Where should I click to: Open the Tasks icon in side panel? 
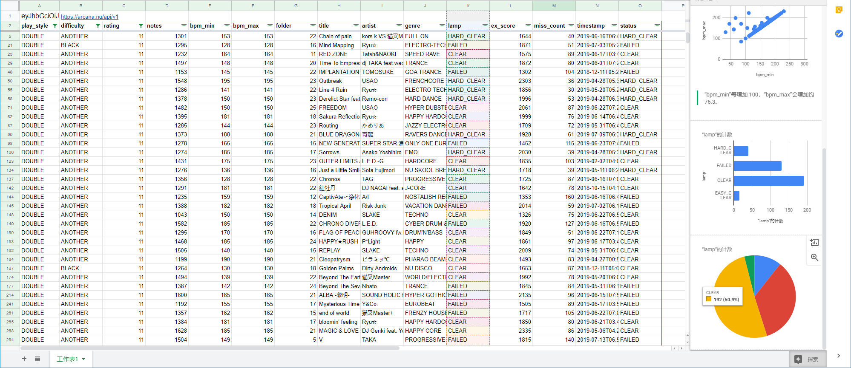point(839,34)
